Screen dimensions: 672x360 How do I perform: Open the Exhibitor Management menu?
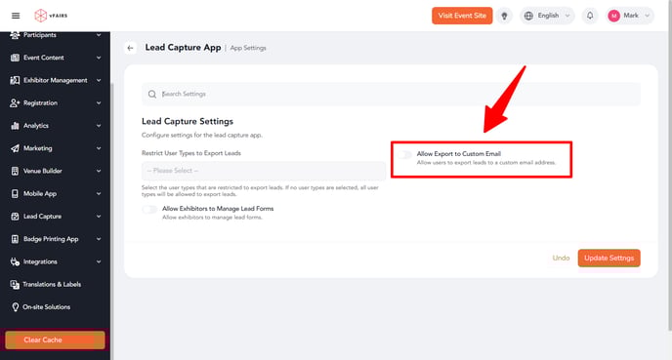pos(56,80)
